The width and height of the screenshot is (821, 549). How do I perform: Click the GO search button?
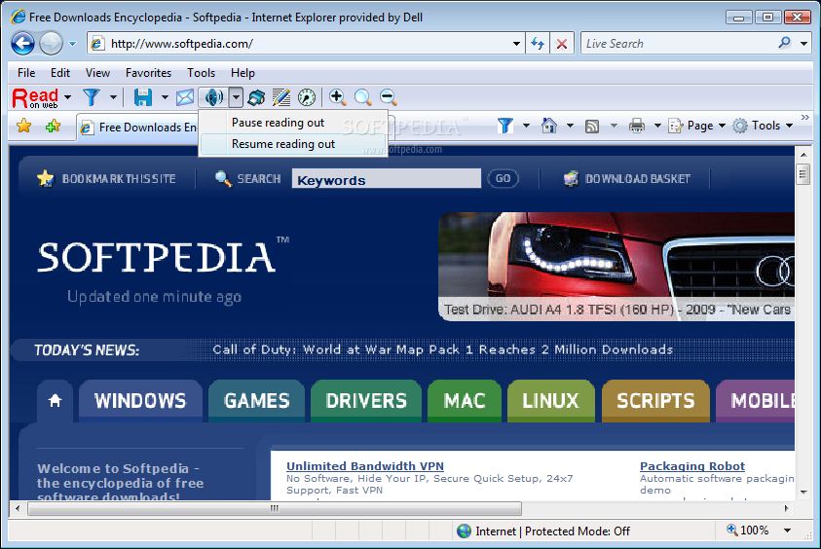coord(504,179)
